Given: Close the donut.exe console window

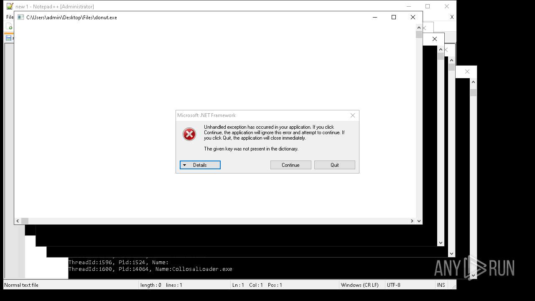Looking at the screenshot, I should pyautogui.click(x=413, y=17).
